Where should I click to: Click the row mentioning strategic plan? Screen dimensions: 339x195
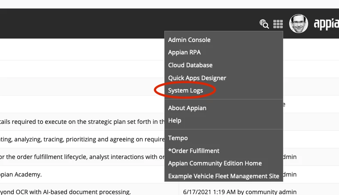click(82, 122)
